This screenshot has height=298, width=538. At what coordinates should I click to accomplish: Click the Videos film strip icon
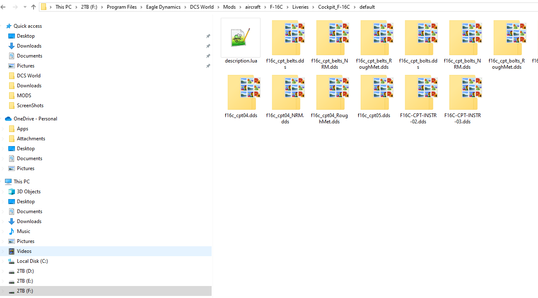click(12, 251)
